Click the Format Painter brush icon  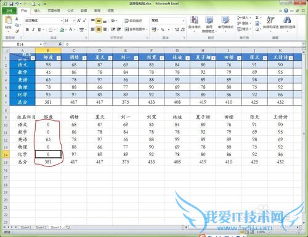pos(17,31)
